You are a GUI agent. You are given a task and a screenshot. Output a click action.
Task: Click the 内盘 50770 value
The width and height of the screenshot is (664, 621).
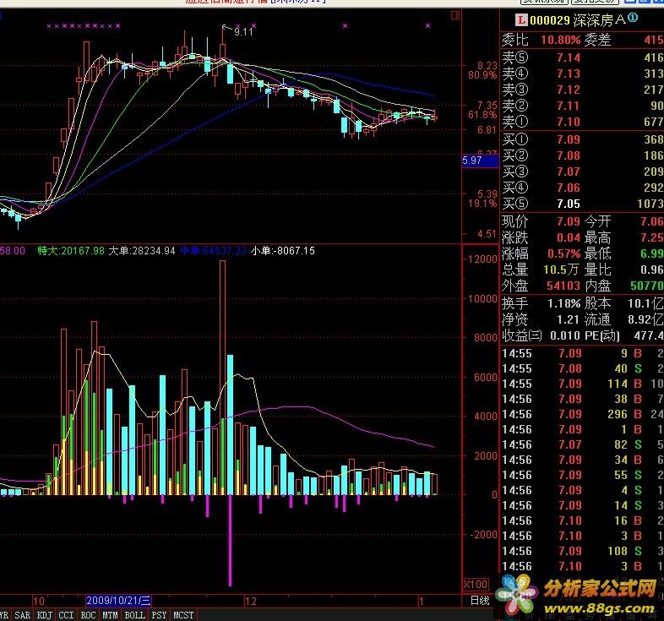coord(646,286)
